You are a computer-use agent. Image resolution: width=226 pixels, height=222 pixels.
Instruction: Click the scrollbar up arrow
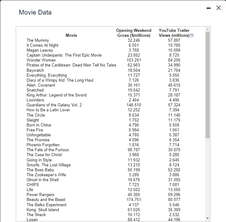[207, 29]
